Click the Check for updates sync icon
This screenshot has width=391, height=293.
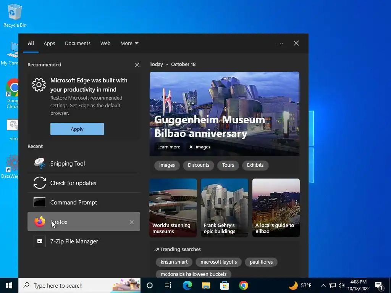(40, 183)
